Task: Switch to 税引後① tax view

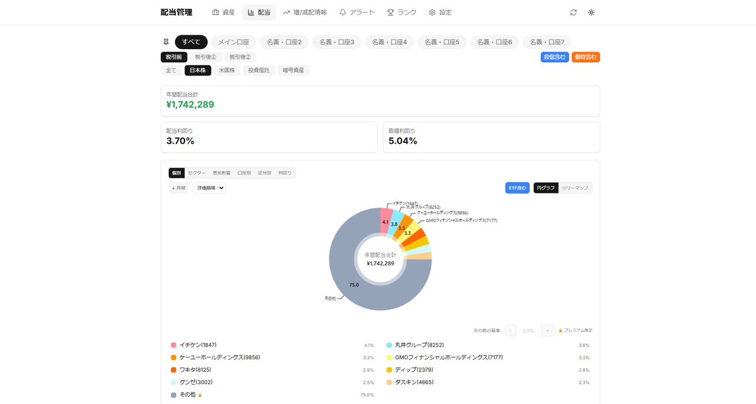Action: point(205,57)
